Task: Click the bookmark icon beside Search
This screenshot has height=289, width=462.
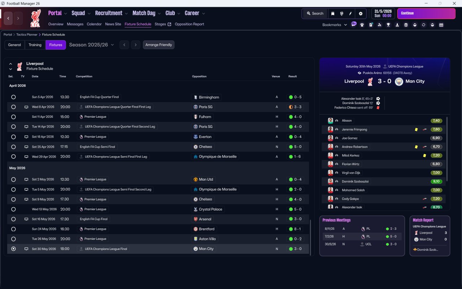Action: [333, 13]
